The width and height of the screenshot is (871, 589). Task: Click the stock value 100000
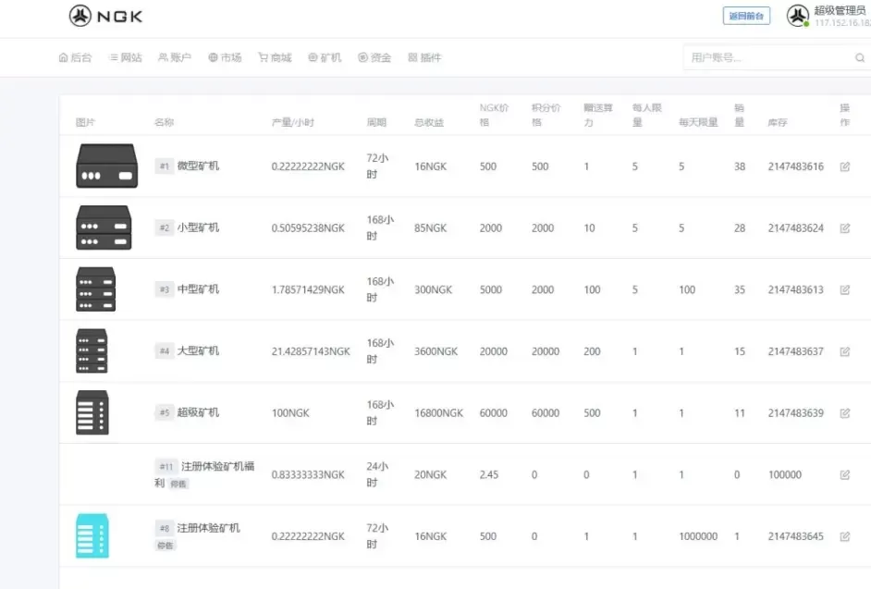tap(785, 474)
